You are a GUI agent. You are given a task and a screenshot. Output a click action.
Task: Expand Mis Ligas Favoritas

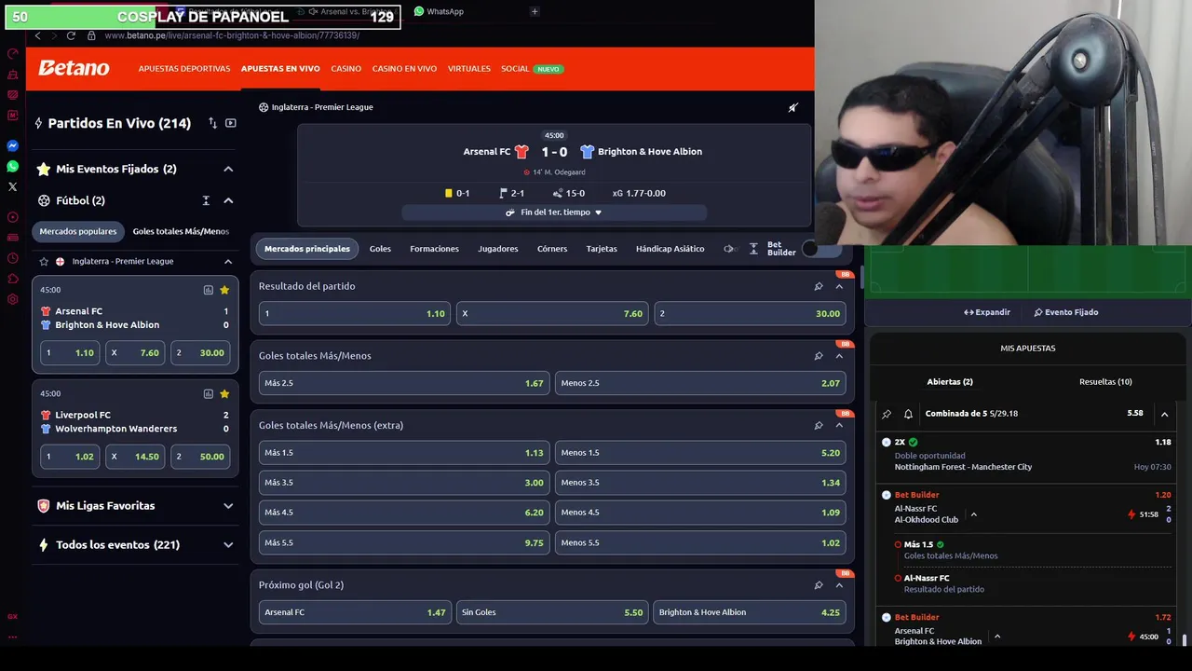[228, 505]
